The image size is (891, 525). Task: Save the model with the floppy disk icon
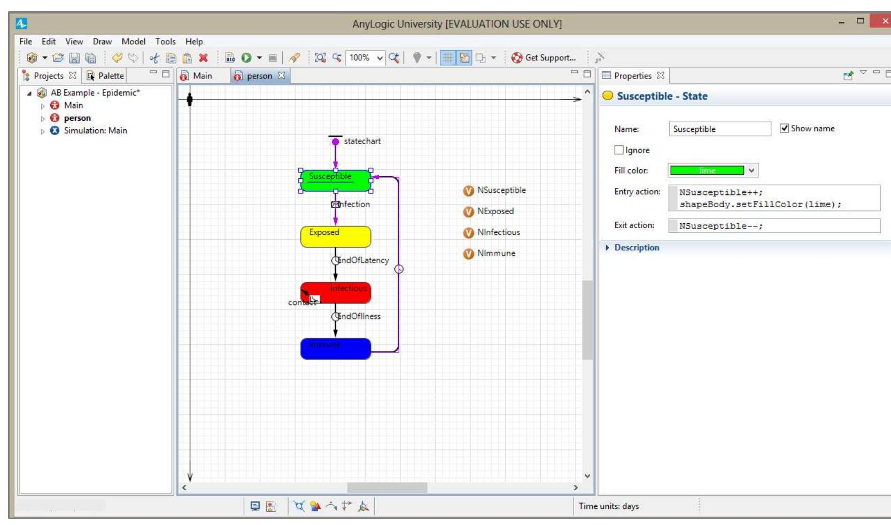74,58
